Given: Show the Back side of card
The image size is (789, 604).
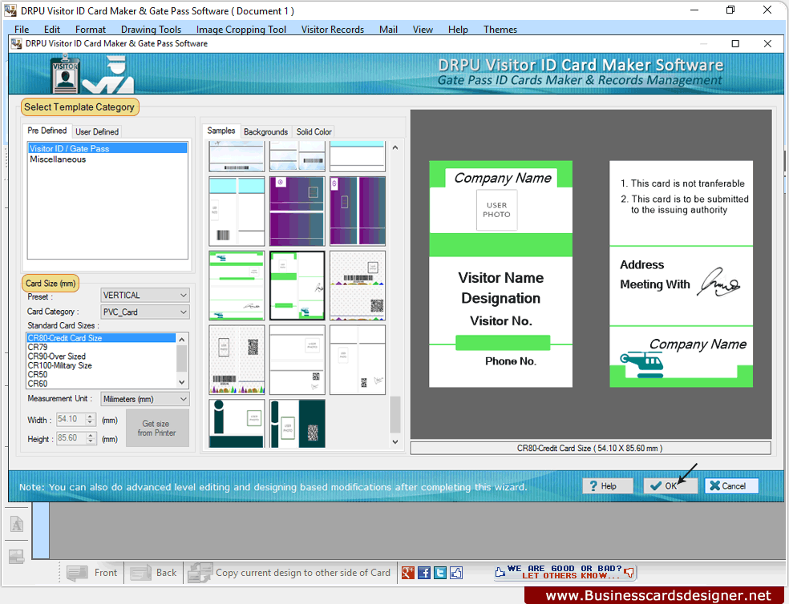Looking at the screenshot, I should 153,572.
